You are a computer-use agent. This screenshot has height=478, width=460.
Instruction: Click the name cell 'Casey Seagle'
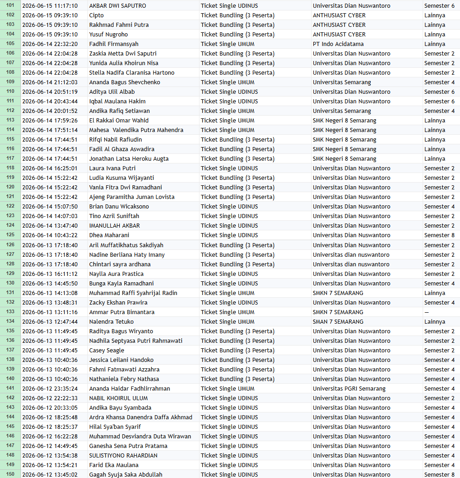point(143,350)
